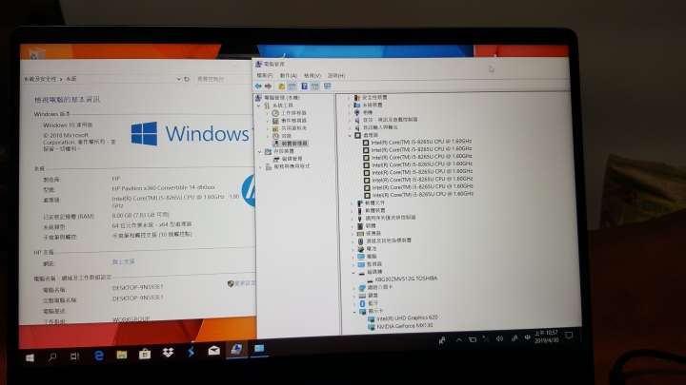Click the Bluetooth (藍牙) device category icon
Screen dimensions: 686x385
362,303
